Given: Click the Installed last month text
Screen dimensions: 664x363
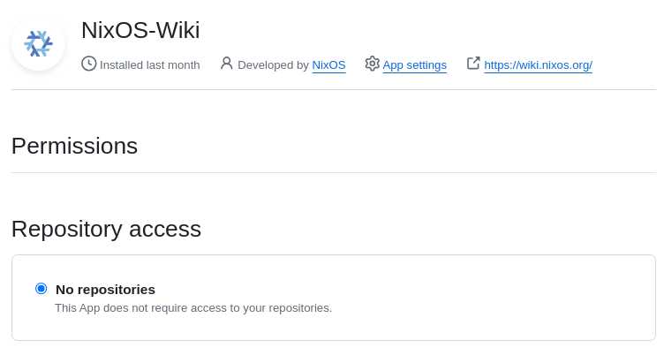Looking at the screenshot, I should [x=150, y=65].
